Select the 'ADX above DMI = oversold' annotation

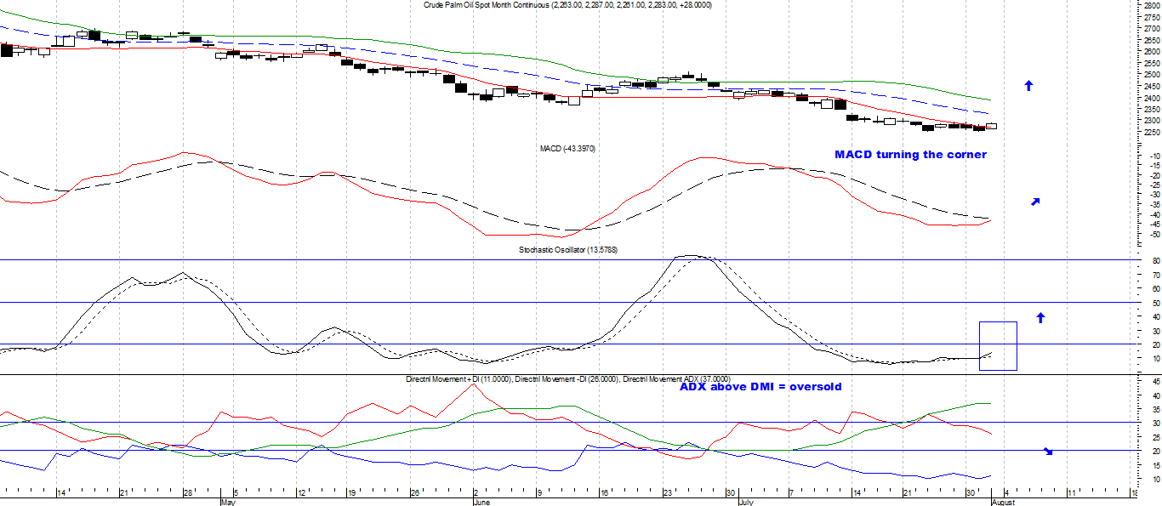760,386
